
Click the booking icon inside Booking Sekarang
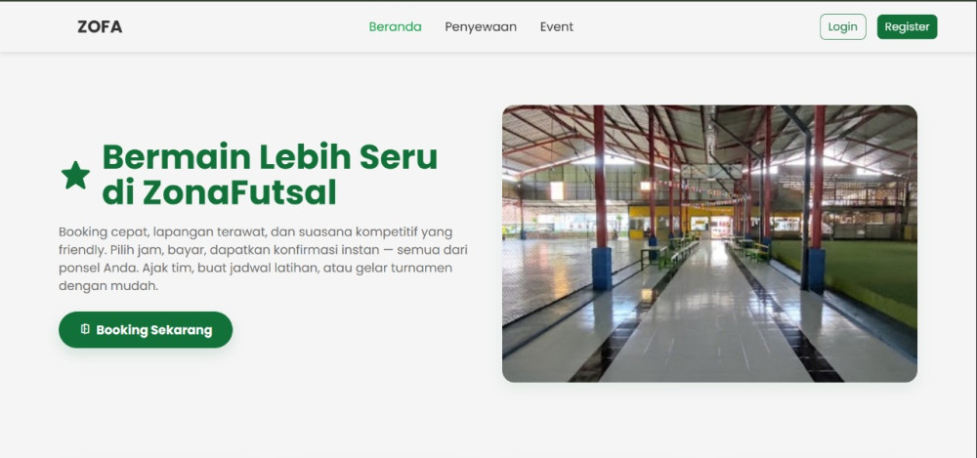[x=85, y=329]
